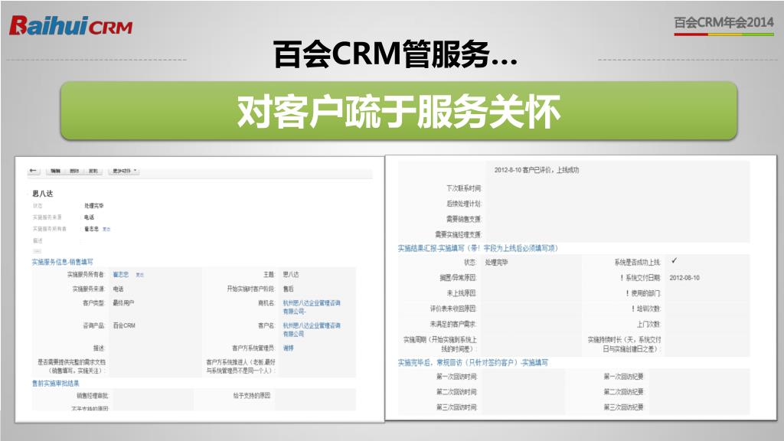Open the 实施结果汇报-实施填写 section header
The image size is (784, 441).
pyautogui.click(x=478, y=249)
